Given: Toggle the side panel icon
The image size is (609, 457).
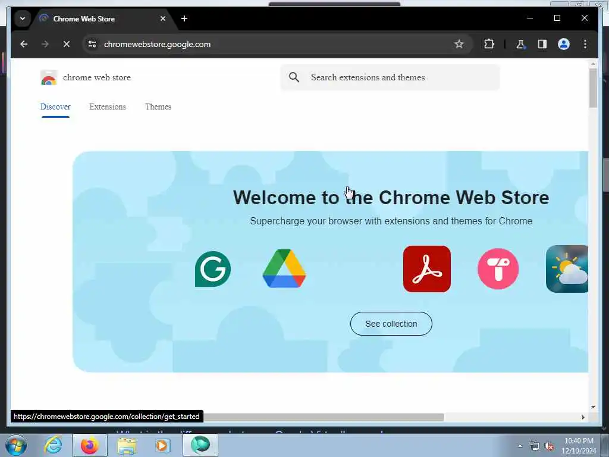Looking at the screenshot, I should click(x=542, y=44).
